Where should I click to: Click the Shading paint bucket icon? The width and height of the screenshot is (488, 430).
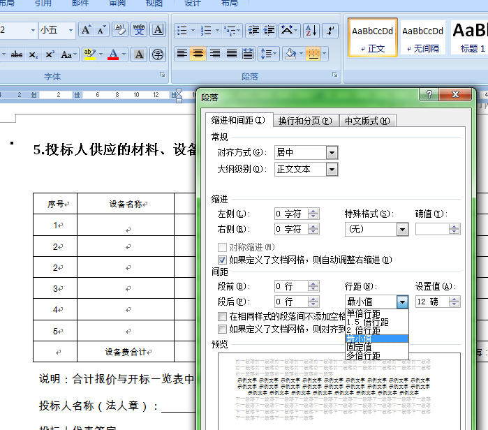click(x=290, y=54)
